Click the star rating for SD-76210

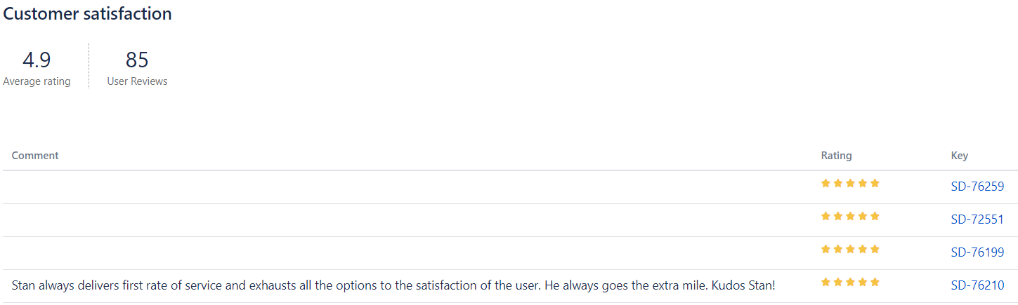coord(850,283)
